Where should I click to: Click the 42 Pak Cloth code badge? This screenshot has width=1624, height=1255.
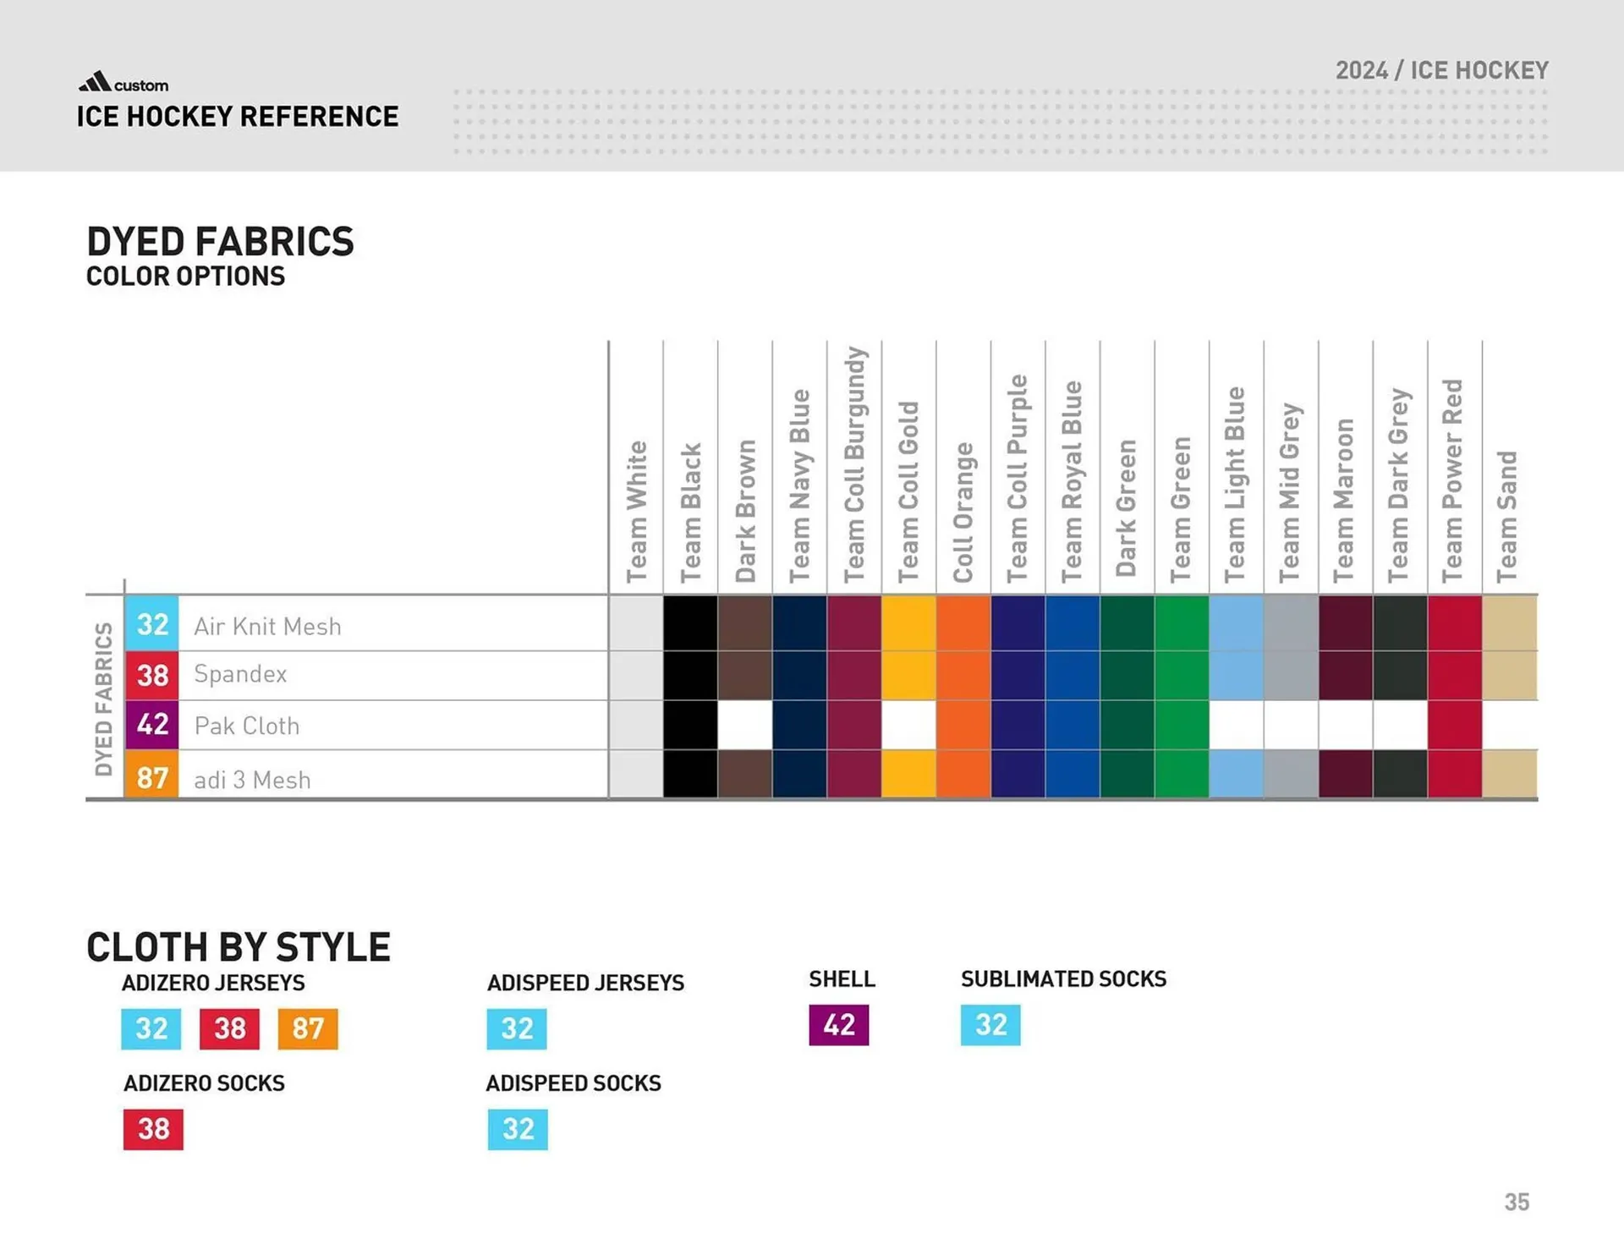[152, 726]
